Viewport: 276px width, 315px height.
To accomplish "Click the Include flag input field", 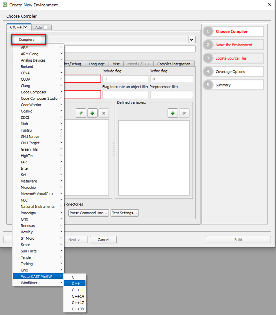I will [x=125, y=79].
